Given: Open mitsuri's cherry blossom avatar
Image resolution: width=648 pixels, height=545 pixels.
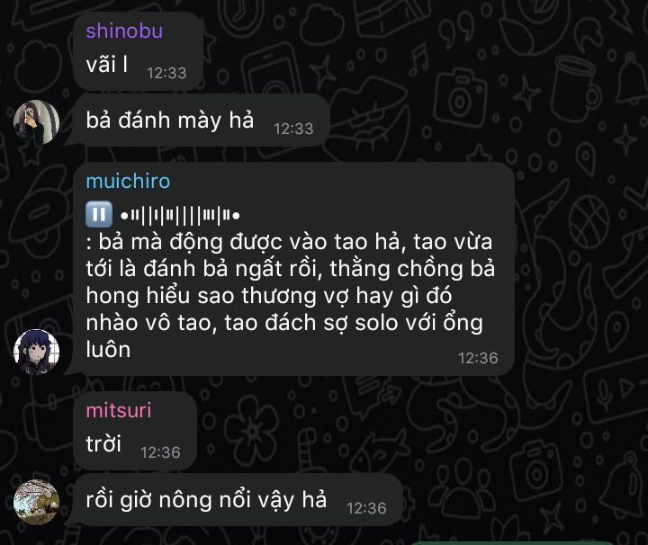Looking at the screenshot, I should [x=36, y=502].
